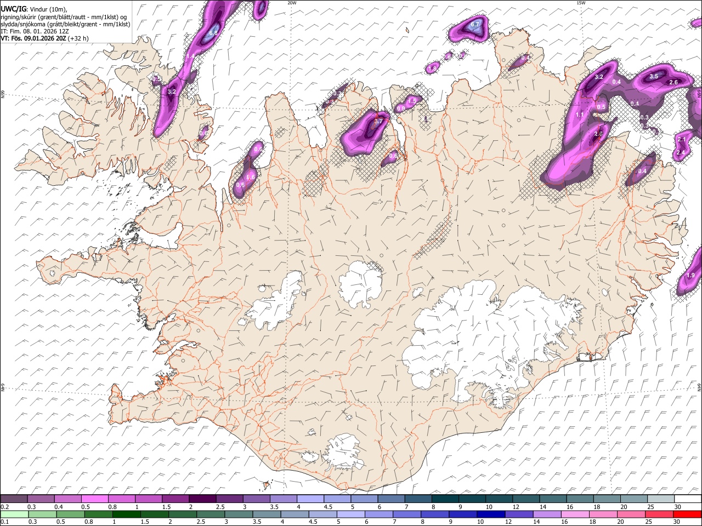
Task: Click the 1.1 precipitation value label
Action: pos(580,115)
